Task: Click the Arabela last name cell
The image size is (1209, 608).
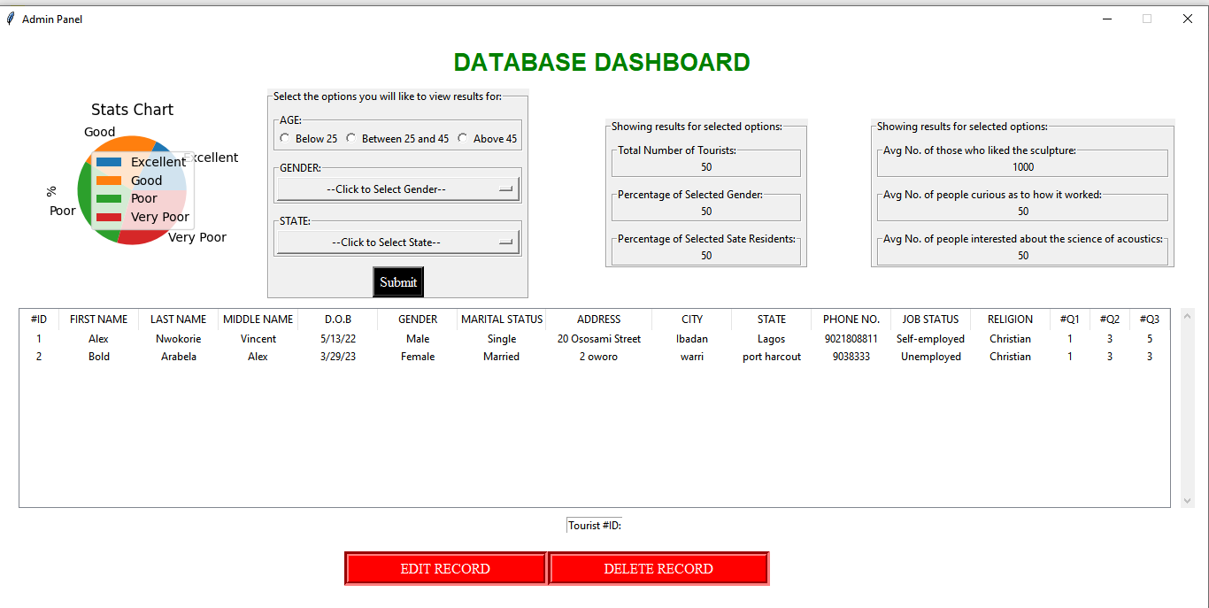Action: click(179, 357)
